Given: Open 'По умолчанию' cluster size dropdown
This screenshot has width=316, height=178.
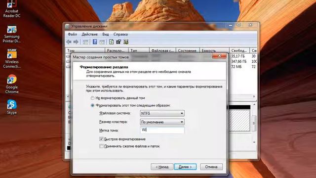Looking at the screenshot, I should coord(162,122).
